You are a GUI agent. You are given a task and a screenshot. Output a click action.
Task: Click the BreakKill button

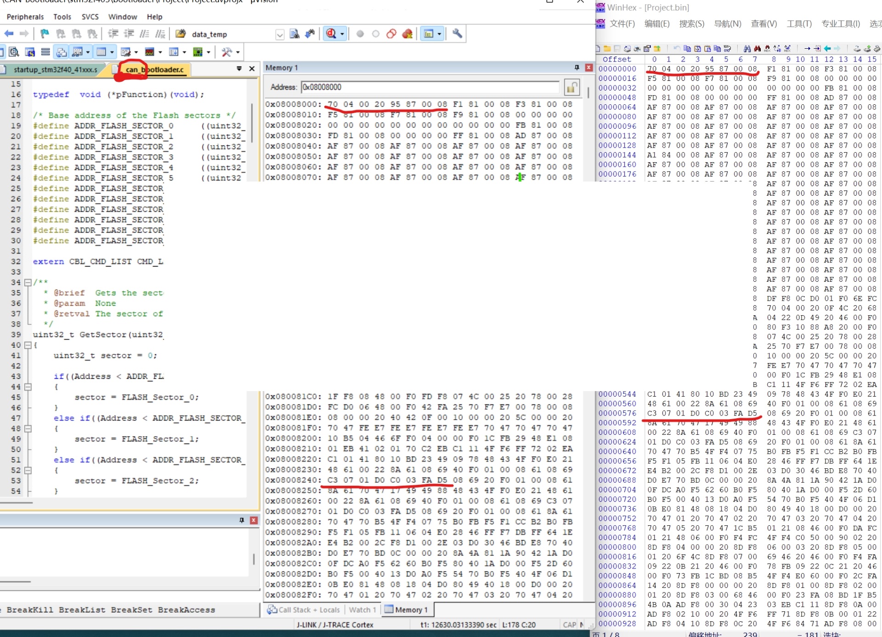coord(31,610)
